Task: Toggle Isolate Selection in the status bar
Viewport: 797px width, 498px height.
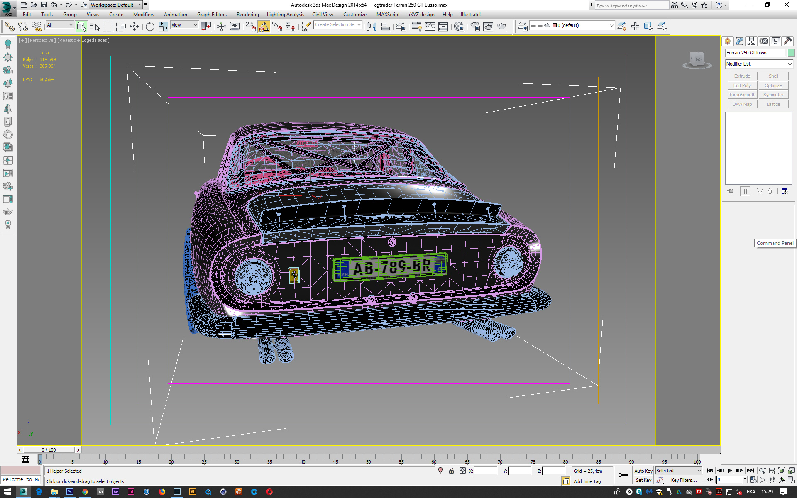Action: pyautogui.click(x=440, y=471)
